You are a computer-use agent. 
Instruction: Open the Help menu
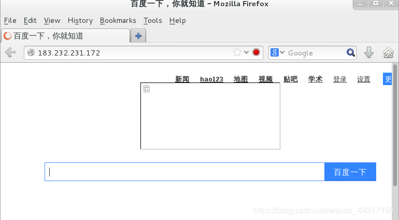pos(177,20)
